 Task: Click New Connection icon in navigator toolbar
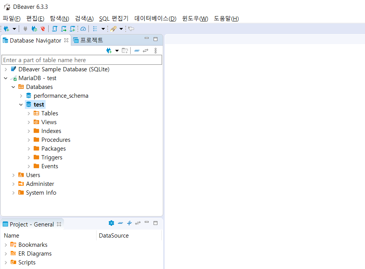coord(109,51)
